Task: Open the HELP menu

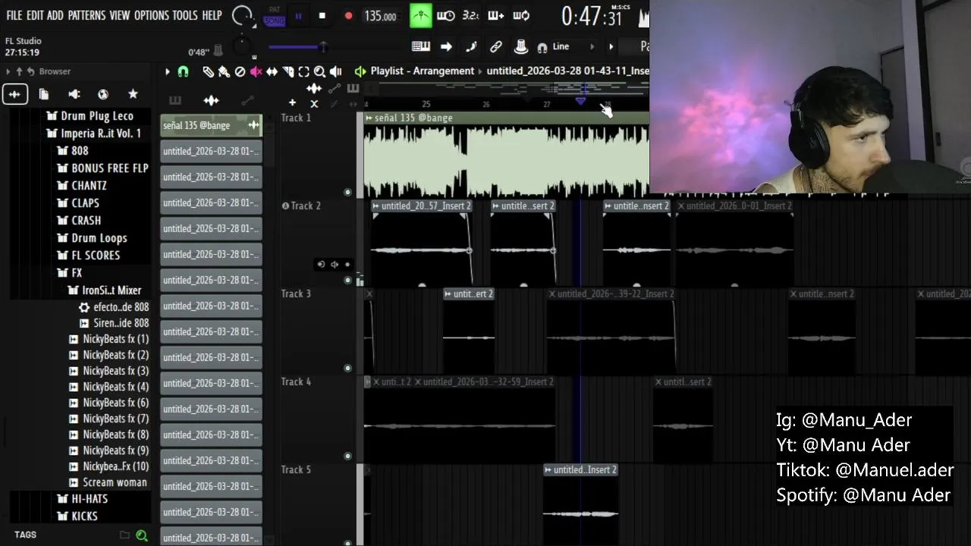Action: click(212, 15)
